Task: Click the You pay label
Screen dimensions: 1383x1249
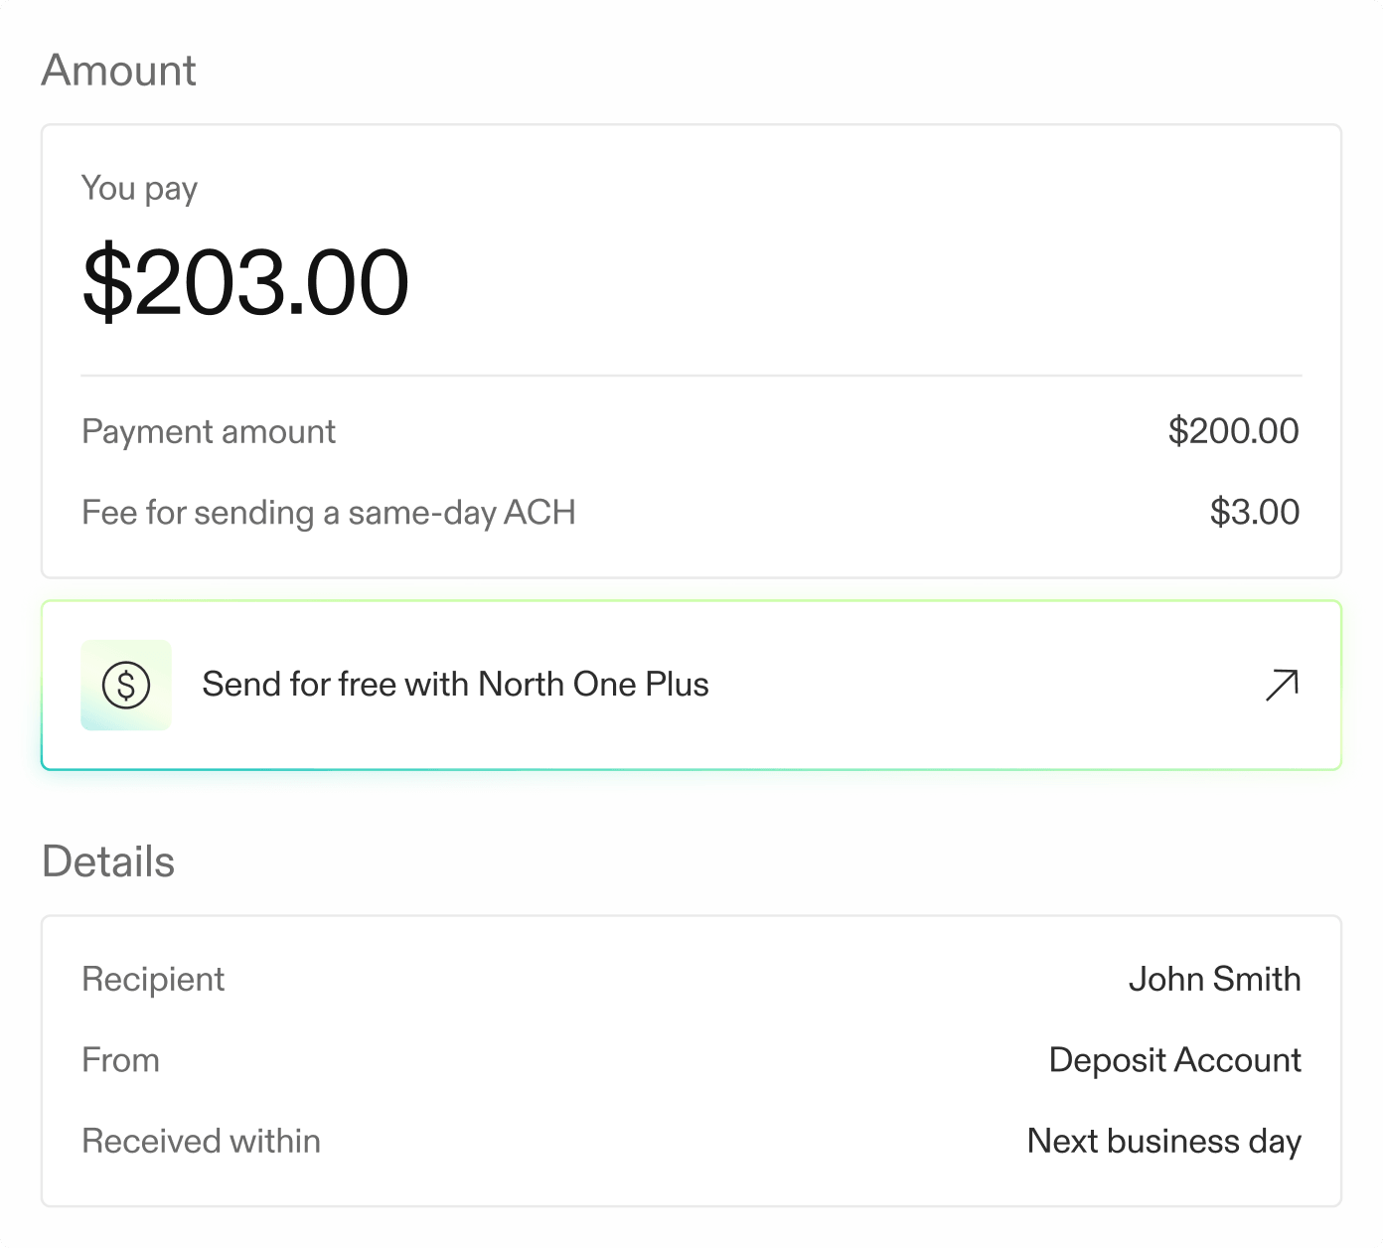Action: 139,188
